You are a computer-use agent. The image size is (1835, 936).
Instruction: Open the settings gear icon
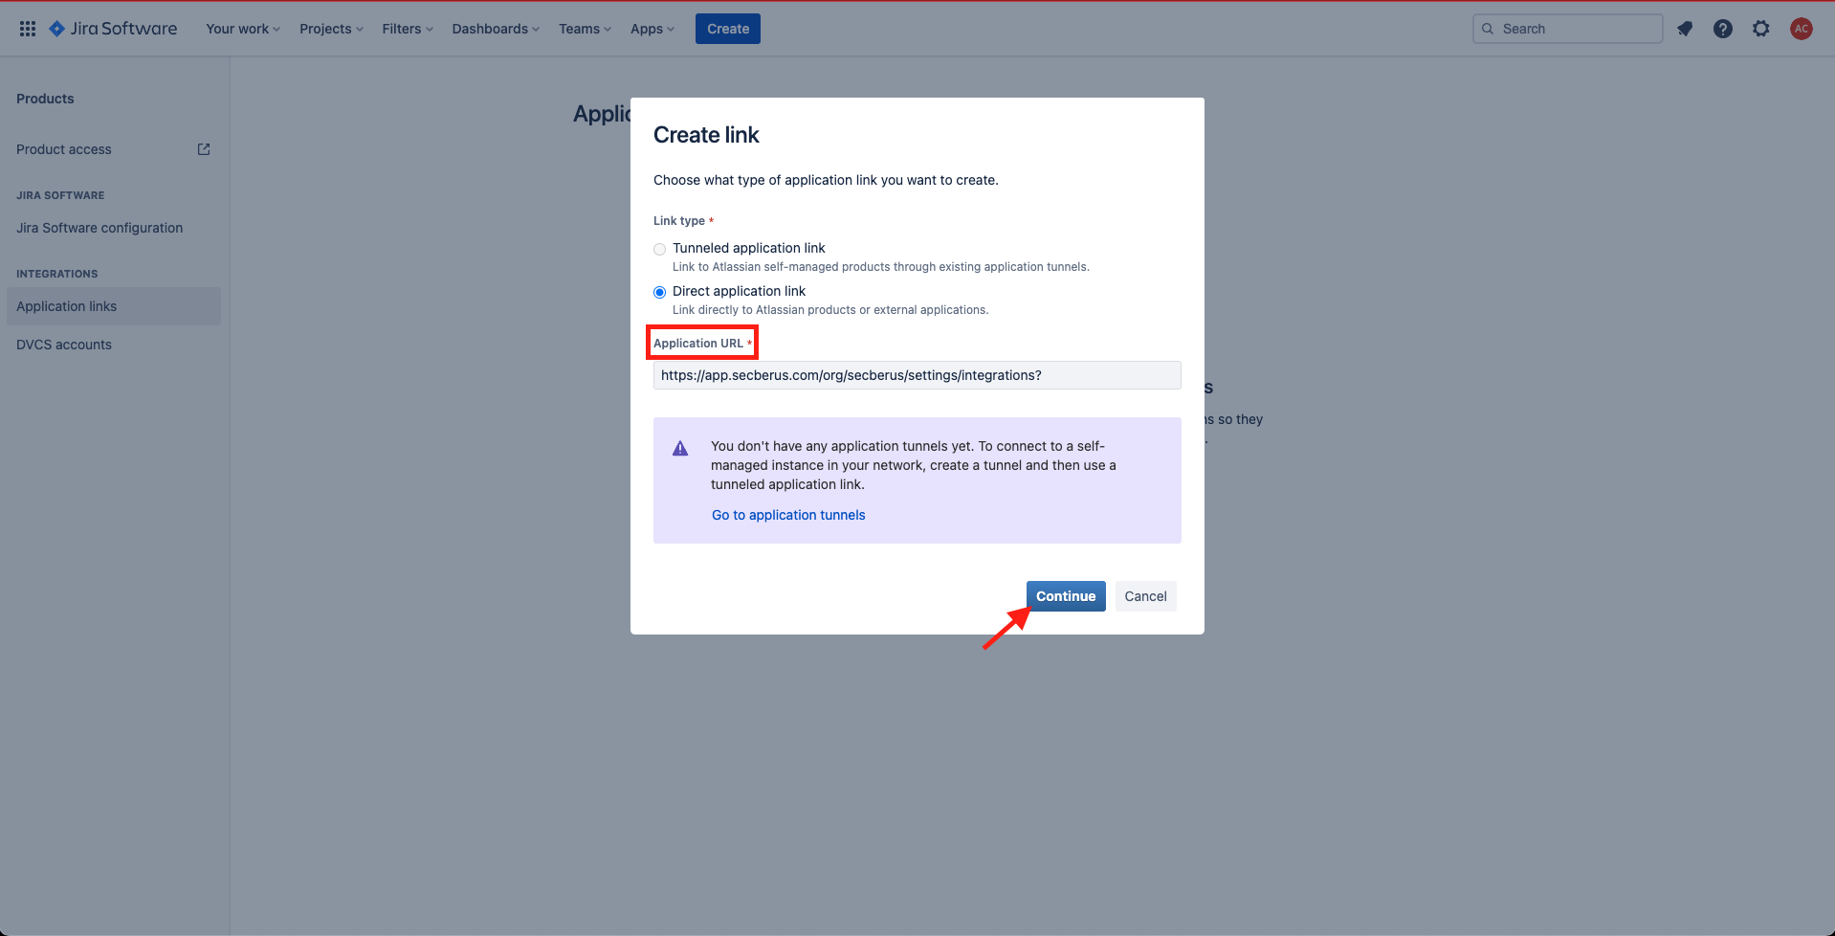click(1761, 29)
